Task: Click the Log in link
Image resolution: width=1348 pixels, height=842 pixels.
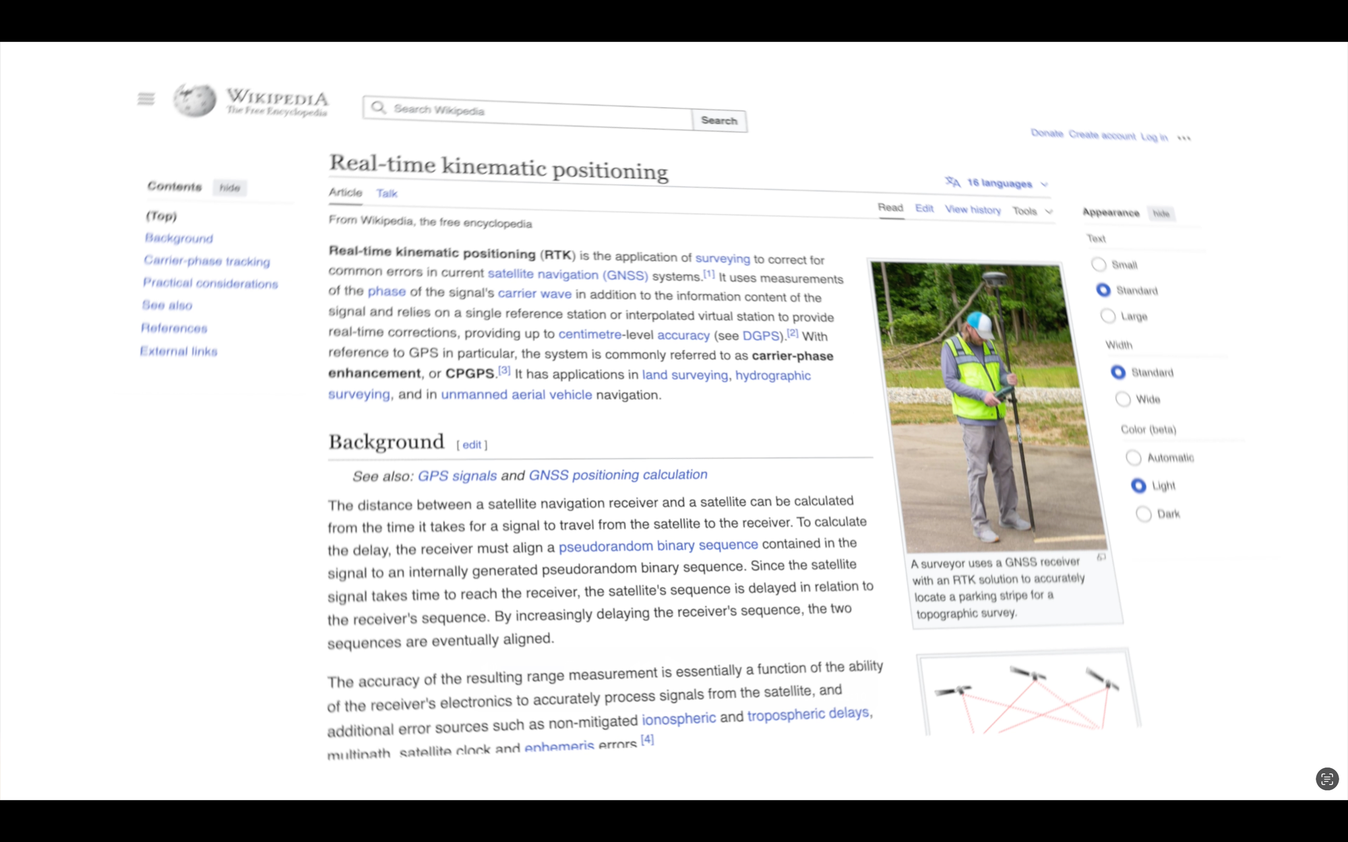Action: [x=1154, y=137]
